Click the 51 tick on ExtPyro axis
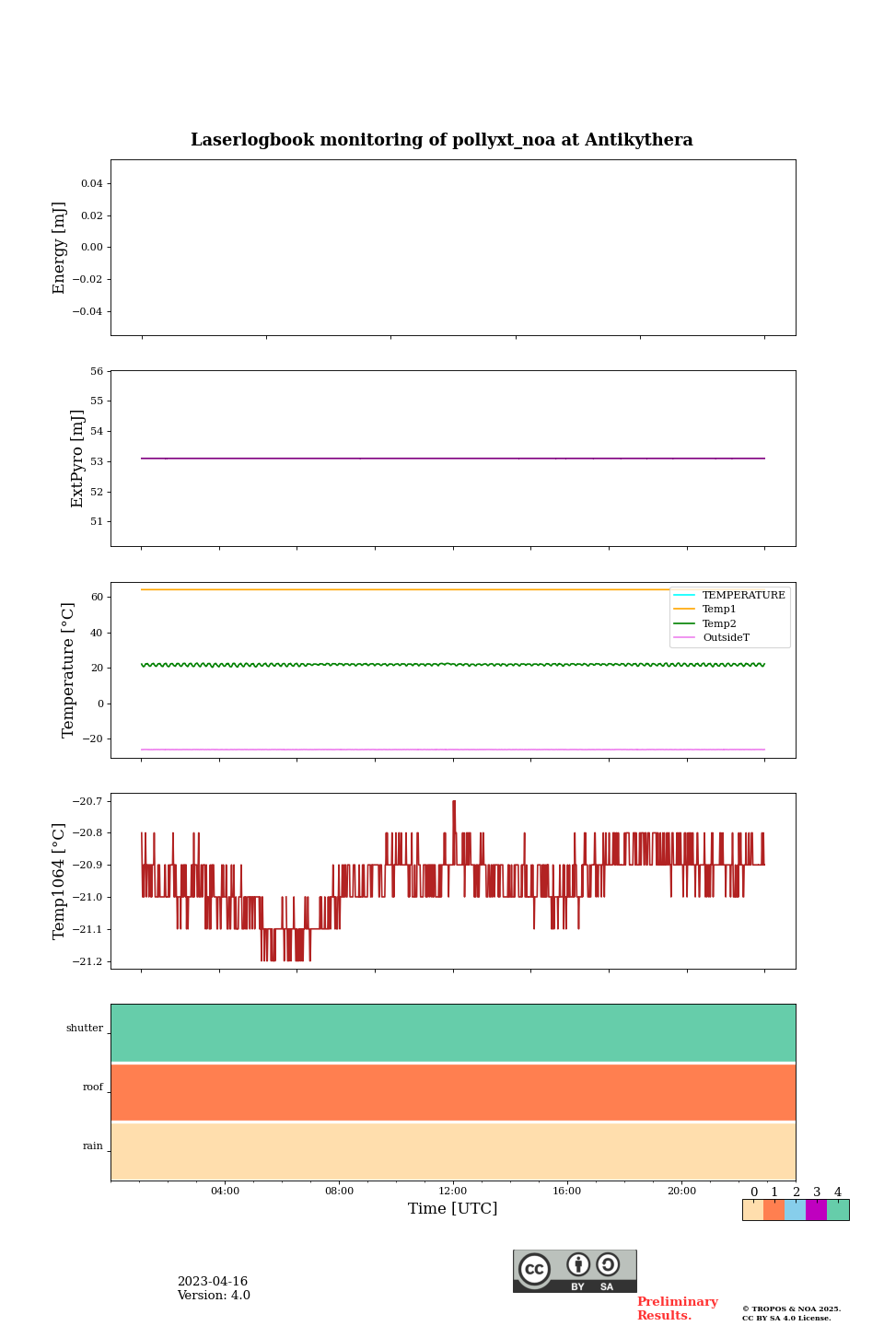 pos(98,521)
